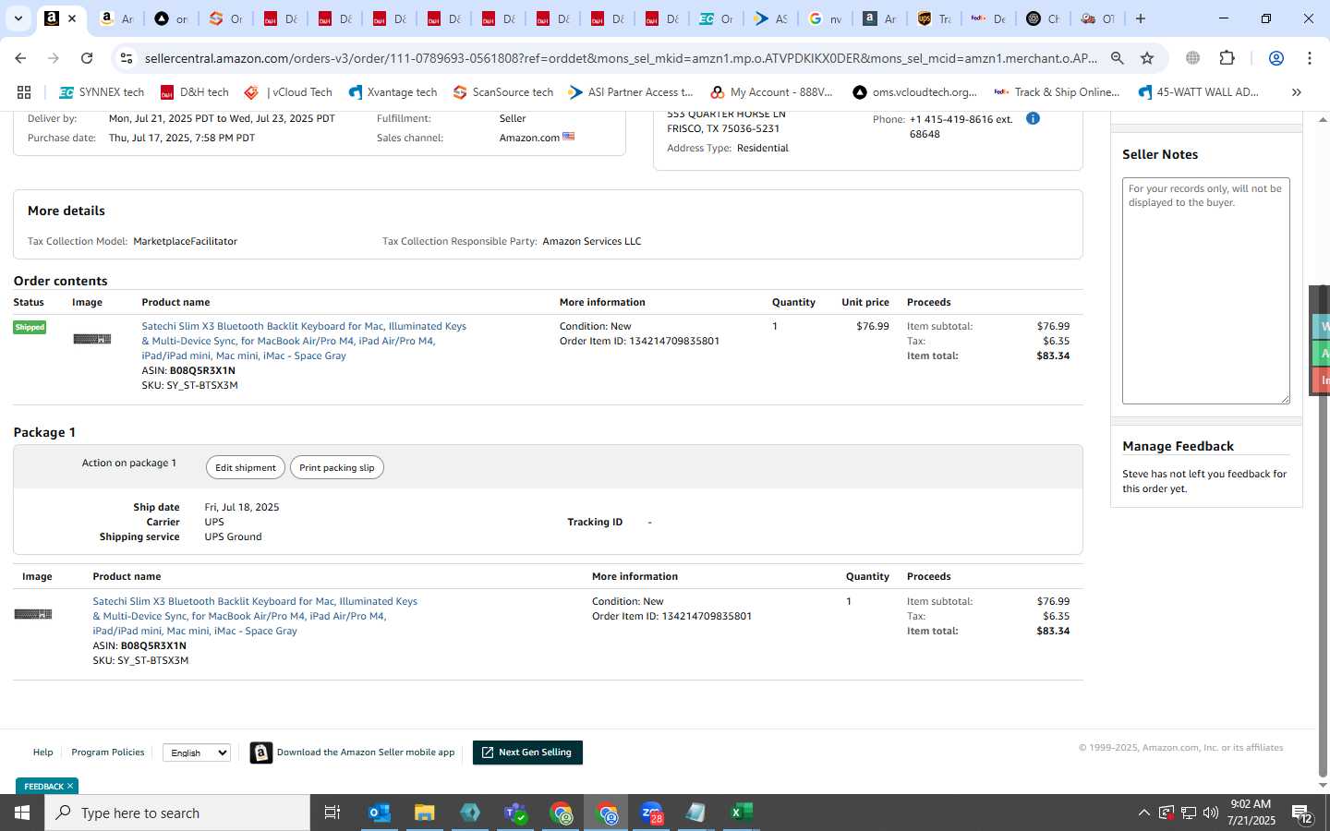Click the volume speaker icon in the system tray
1330x831 pixels.
(1210, 813)
